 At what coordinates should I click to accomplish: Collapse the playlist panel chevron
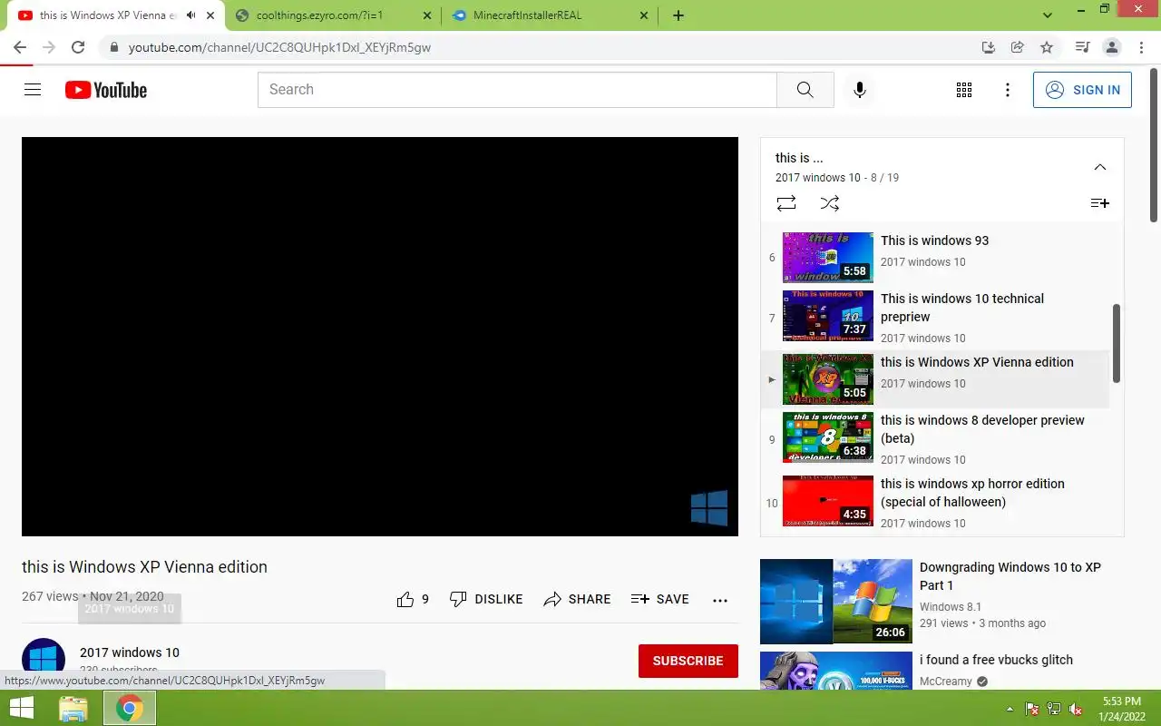point(1100,167)
